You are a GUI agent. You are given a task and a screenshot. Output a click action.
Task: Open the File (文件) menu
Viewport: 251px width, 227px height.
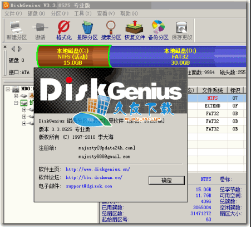(13, 13)
